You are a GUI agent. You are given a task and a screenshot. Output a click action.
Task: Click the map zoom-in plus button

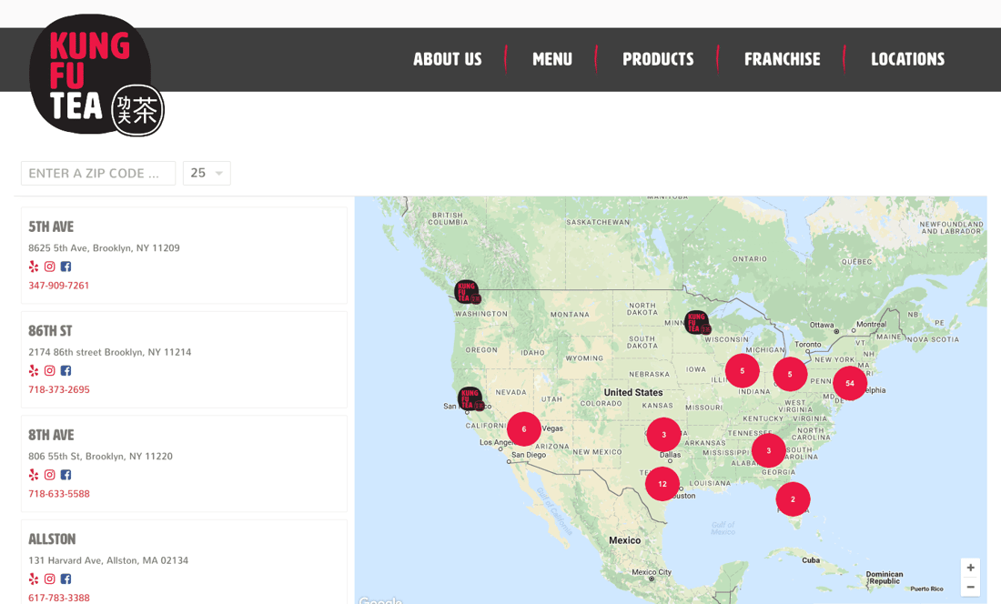click(x=970, y=568)
